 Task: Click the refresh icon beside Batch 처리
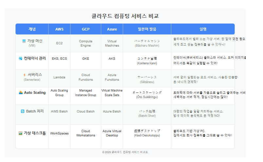pos(23,111)
